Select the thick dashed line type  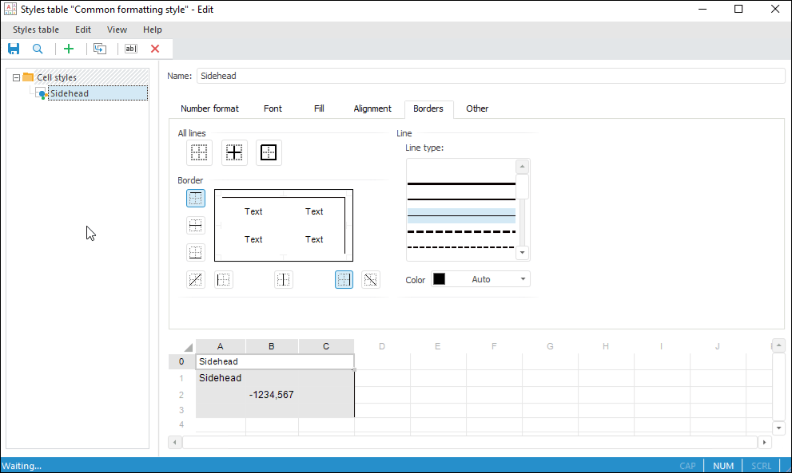[461, 231]
